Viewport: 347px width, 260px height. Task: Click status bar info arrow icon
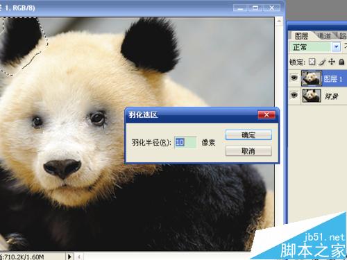click(69, 257)
